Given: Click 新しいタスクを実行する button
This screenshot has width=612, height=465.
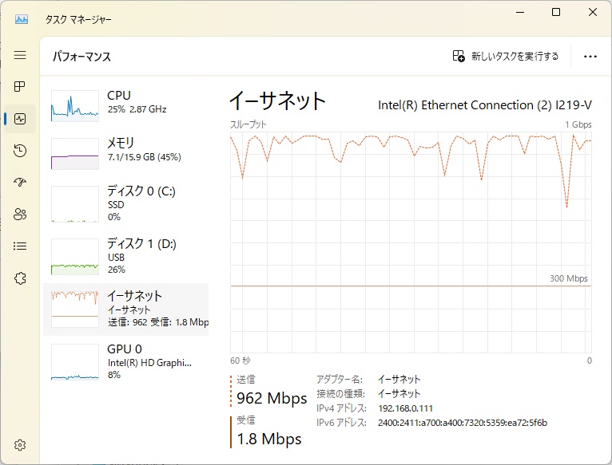Looking at the screenshot, I should tap(506, 57).
